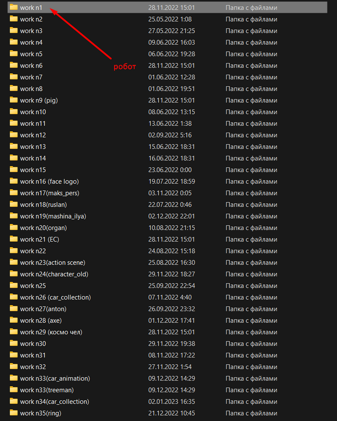Screen dimensions: 337x421
Task: Select work n35(ring) folder name
Action: click(x=41, y=413)
